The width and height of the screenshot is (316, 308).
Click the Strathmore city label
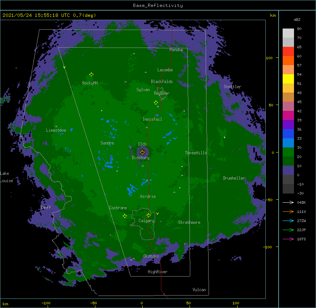(x=189, y=222)
